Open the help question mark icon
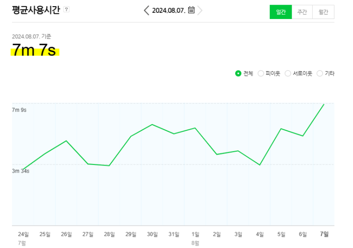The width and height of the screenshot is (353, 248). [x=67, y=9]
